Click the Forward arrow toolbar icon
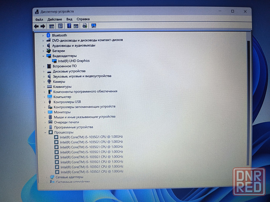Viewport: 270px width, 202px height. [x=43, y=26]
